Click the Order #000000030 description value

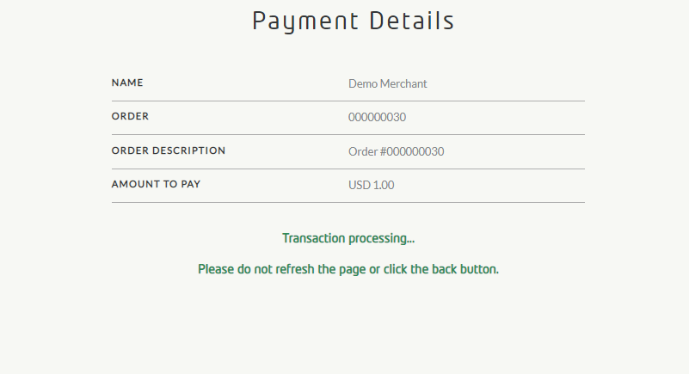coord(397,152)
